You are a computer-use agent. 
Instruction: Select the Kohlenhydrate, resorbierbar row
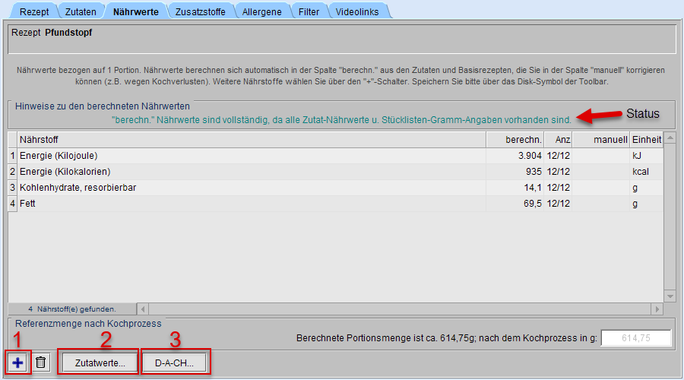335,188
